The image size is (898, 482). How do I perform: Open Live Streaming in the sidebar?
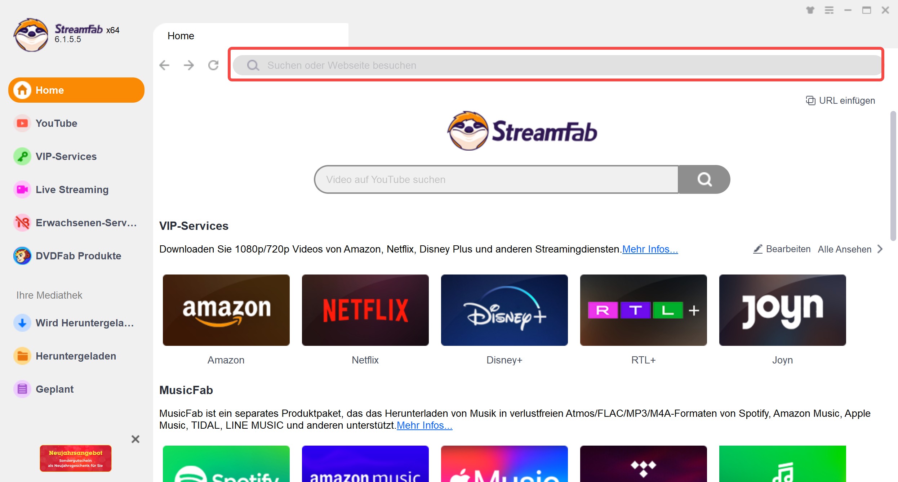tap(76, 189)
